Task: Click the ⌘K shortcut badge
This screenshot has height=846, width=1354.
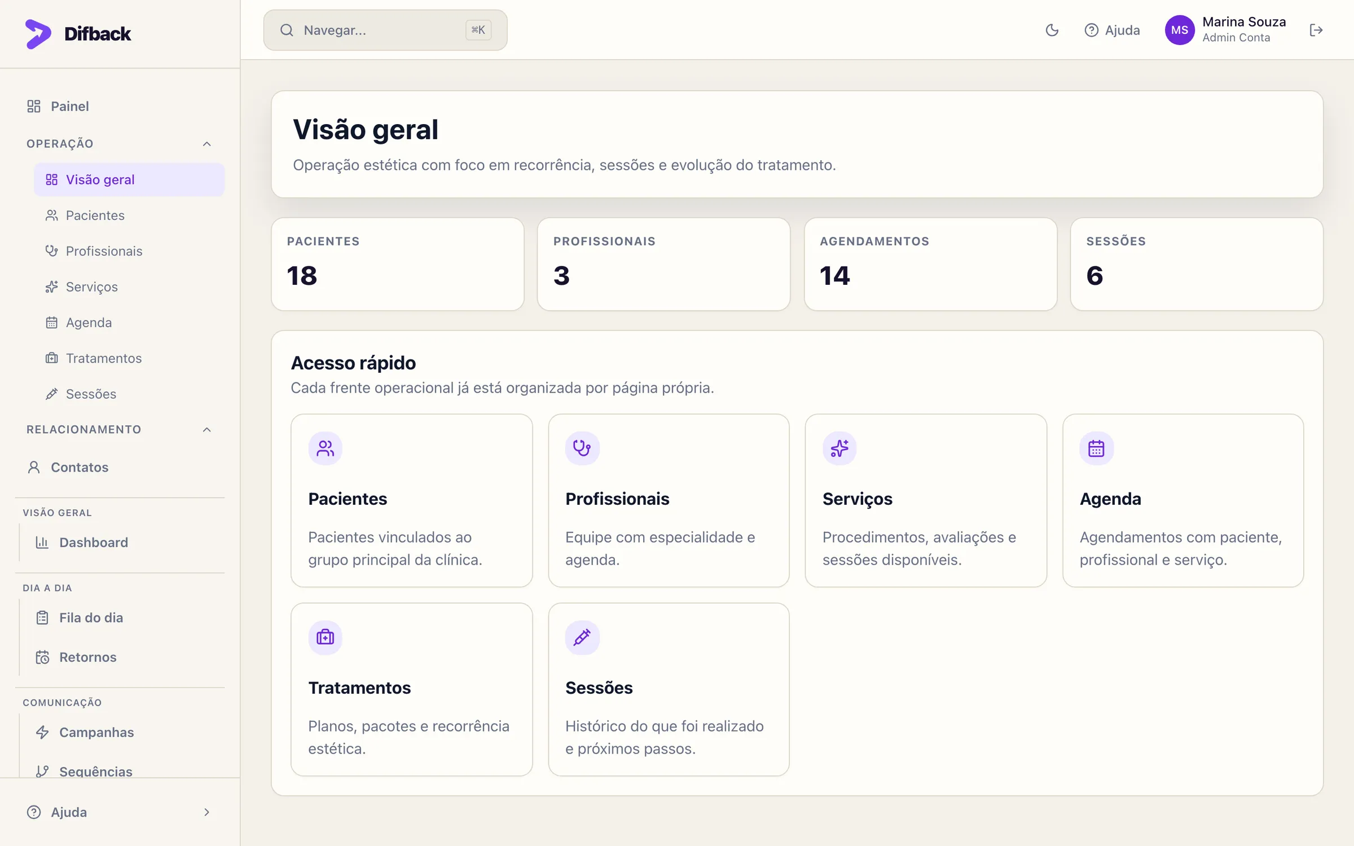Action: [478, 30]
